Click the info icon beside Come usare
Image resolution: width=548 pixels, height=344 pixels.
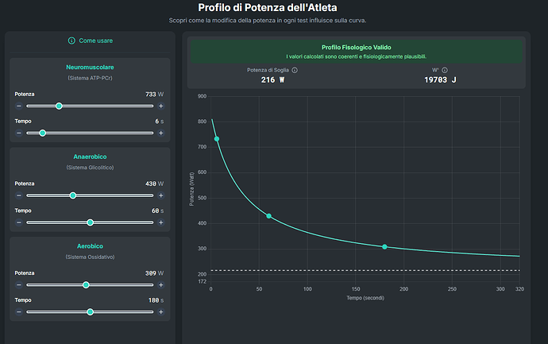(71, 41)
